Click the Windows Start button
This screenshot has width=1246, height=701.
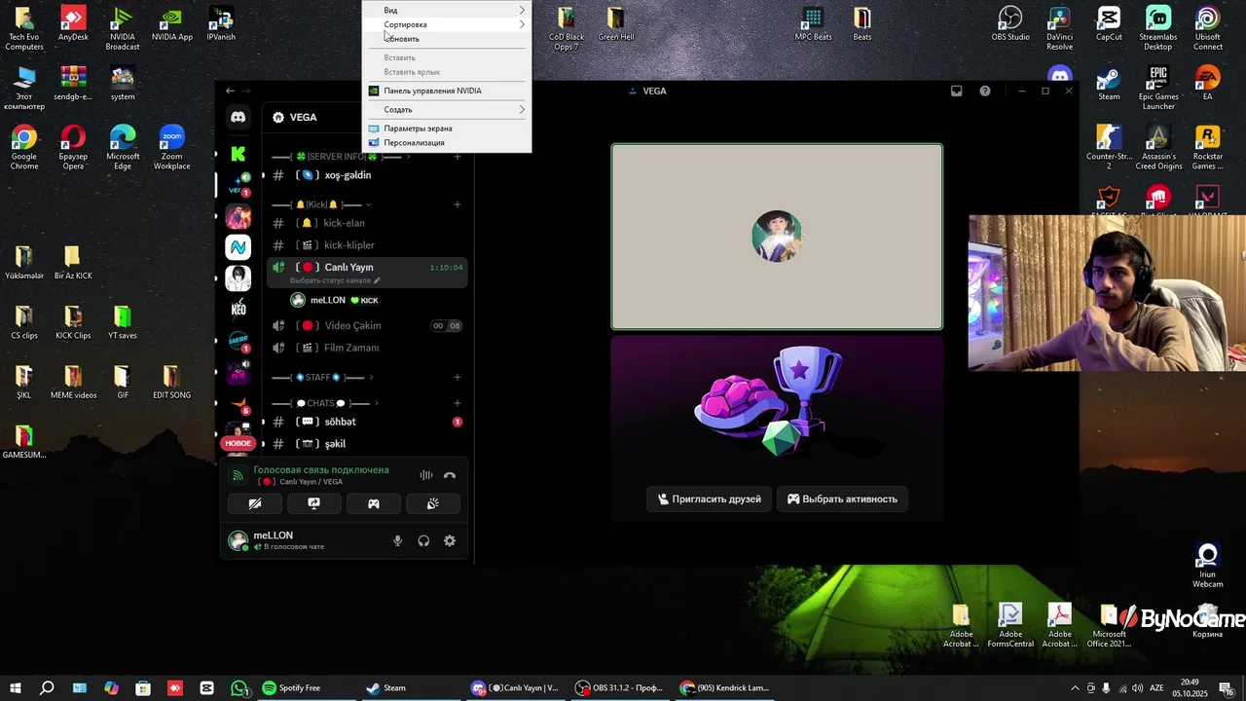(16, 688)
